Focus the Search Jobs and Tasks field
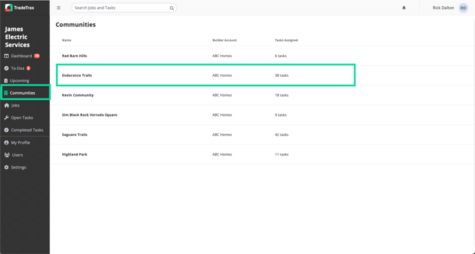Viewport: 475px width, 254px height. [x=124, y=8]
